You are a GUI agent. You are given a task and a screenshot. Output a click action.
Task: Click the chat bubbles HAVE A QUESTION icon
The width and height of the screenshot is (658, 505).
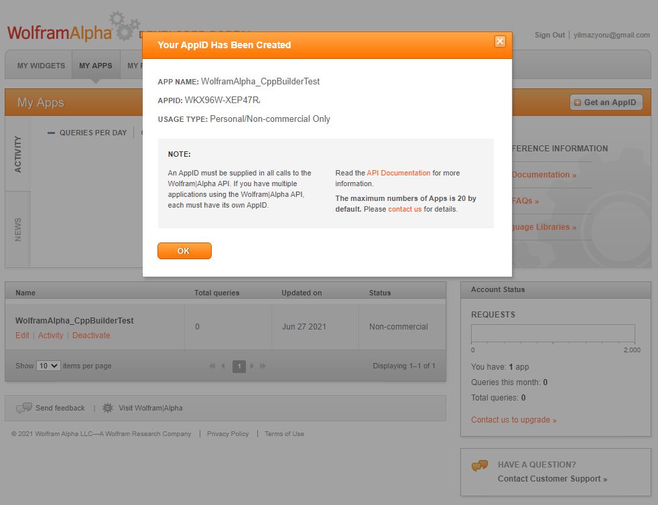pos(480,465)
